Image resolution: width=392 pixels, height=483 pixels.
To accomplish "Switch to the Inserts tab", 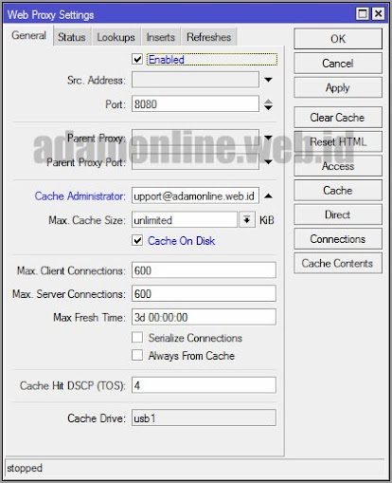I will click(161, 37).
